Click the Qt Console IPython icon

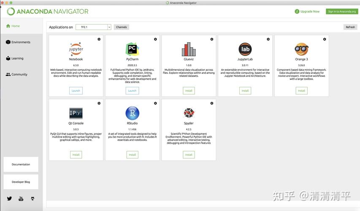(x=76, y=113)
